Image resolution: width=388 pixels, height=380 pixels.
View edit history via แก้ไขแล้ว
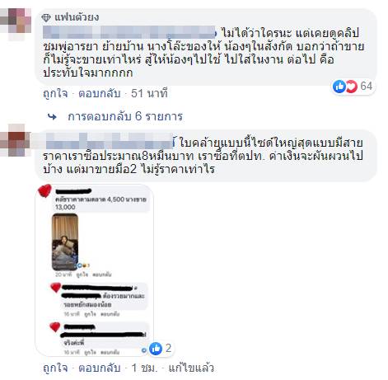point(191,368)
